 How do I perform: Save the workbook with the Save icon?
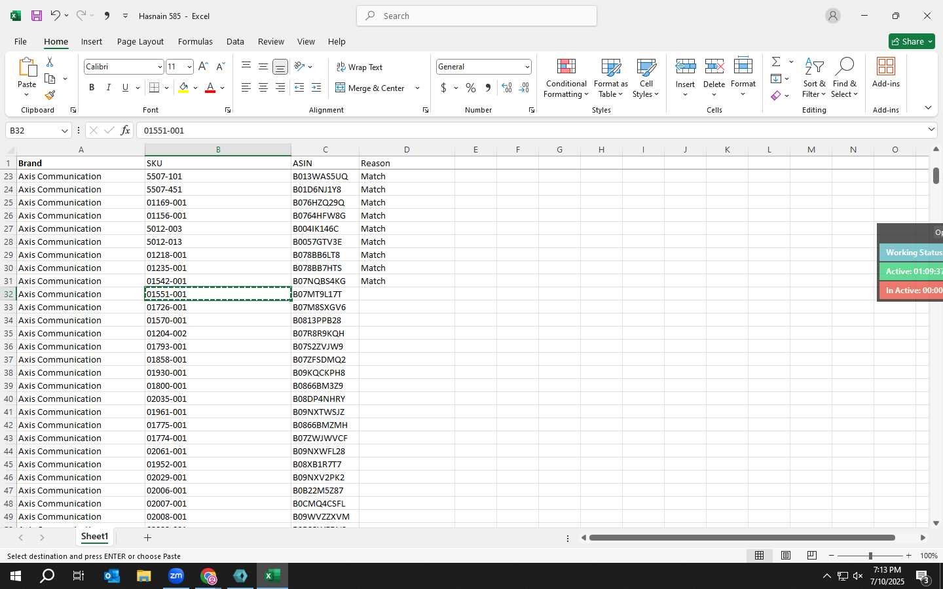coord(37,16)
